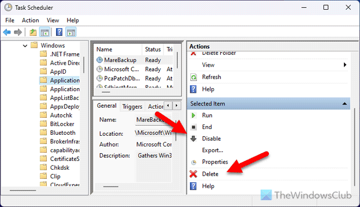Click the Microsoft C... task clock icon
The image size is (360, 207).
pos(99,69)
